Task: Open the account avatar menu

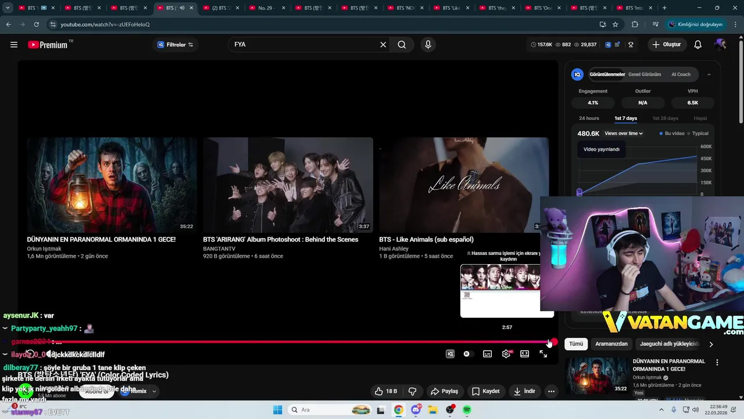Action: pyautogui.click(x=721, y=45)
